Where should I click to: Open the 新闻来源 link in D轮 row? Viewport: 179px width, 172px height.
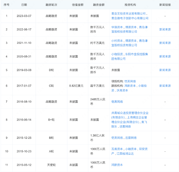(165, 70)
